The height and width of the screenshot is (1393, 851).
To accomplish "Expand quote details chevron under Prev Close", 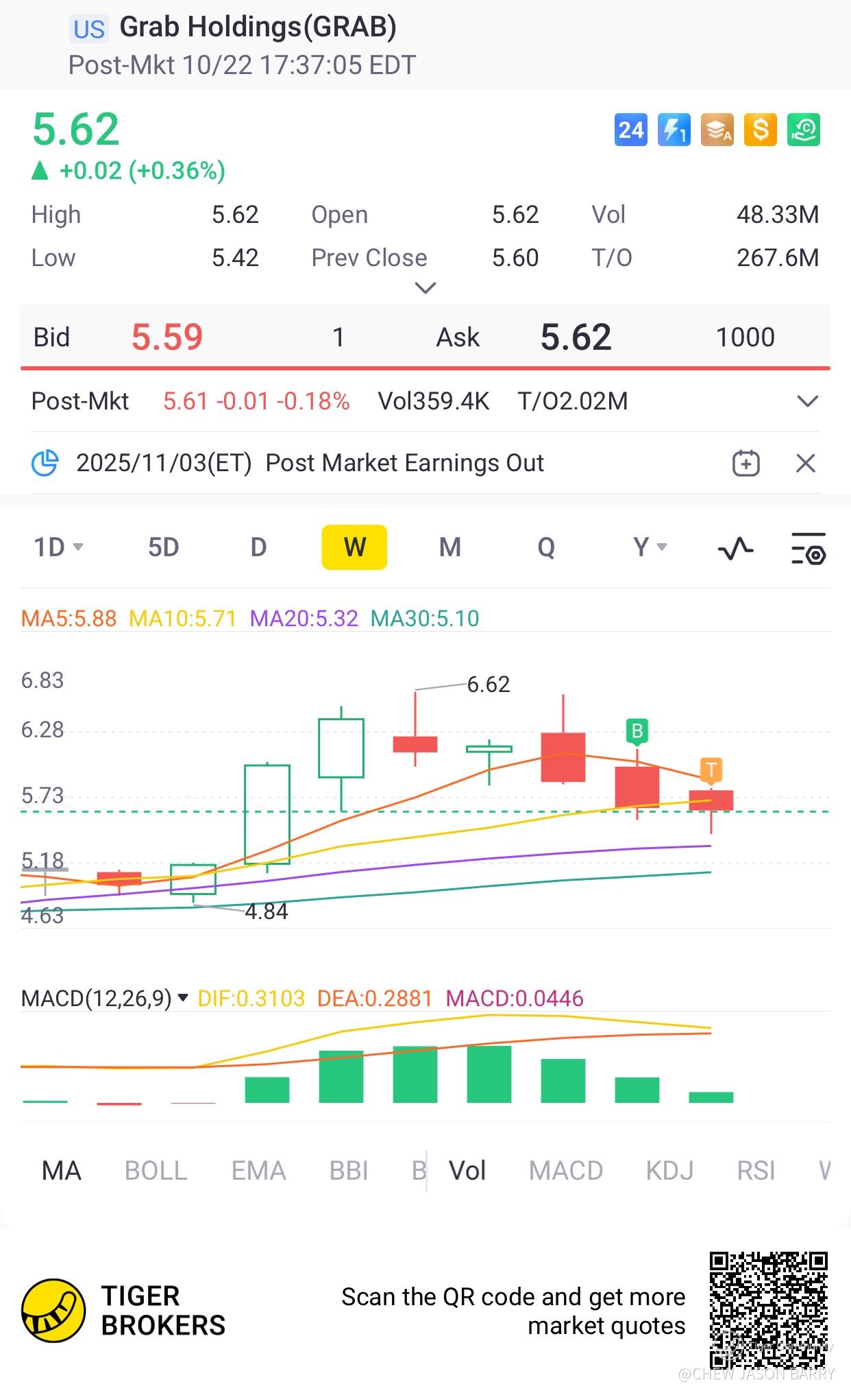I will (425, 288).
